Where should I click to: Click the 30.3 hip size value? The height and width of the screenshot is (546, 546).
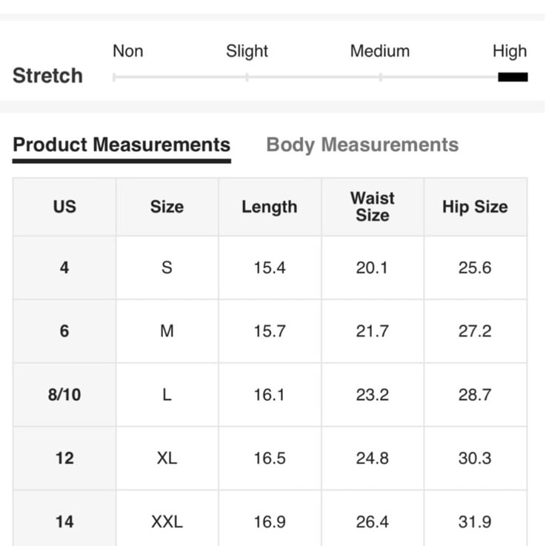[x=475, y=459]
